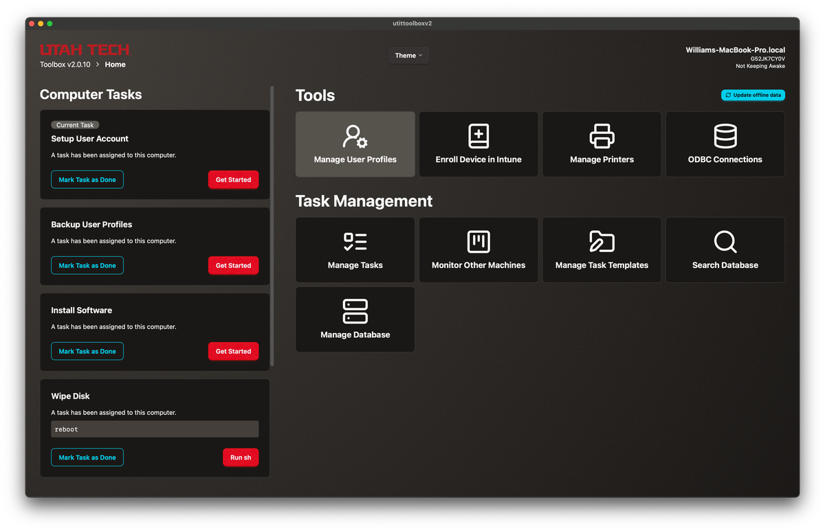Open the Manage Printers tool
Viewport: 825px width, 531px height.
click(602, 144)
